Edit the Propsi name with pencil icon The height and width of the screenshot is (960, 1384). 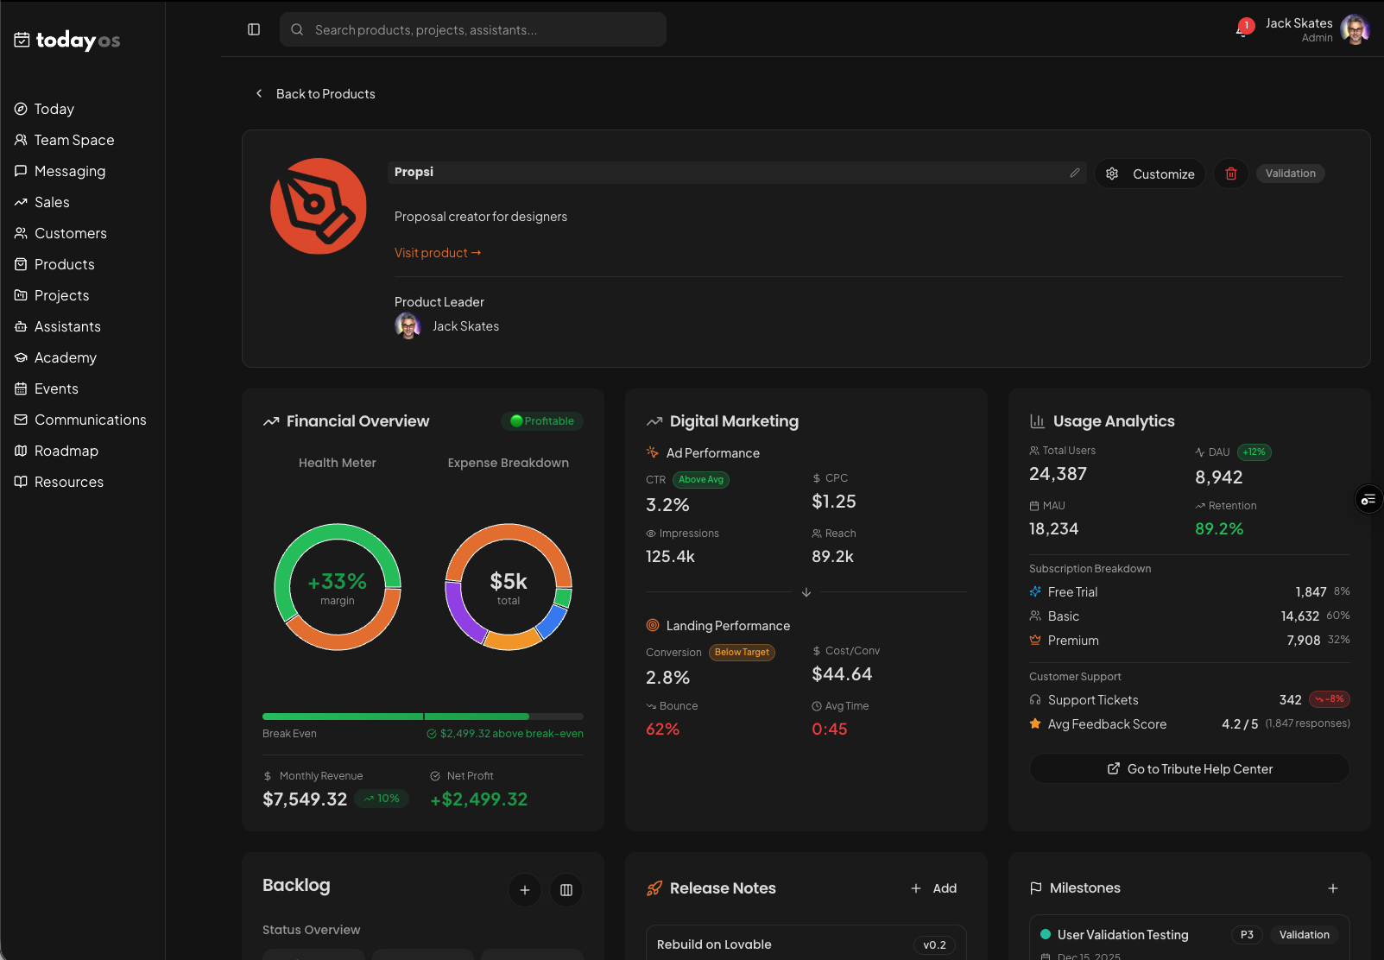1075,173
